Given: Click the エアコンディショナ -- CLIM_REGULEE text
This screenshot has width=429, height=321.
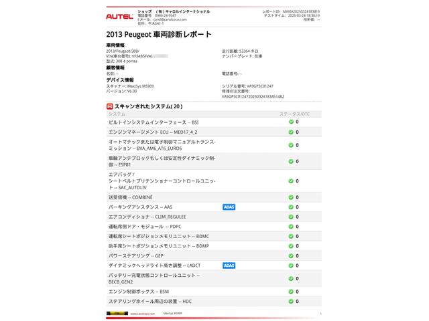Looking at the screenshot, I should 147,217.
